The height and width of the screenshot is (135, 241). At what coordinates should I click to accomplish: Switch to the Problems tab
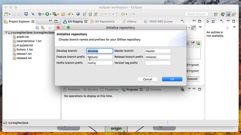pos(72,89)
